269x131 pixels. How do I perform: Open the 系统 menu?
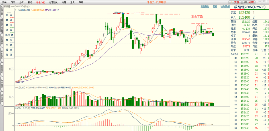(x=4, y=2)
